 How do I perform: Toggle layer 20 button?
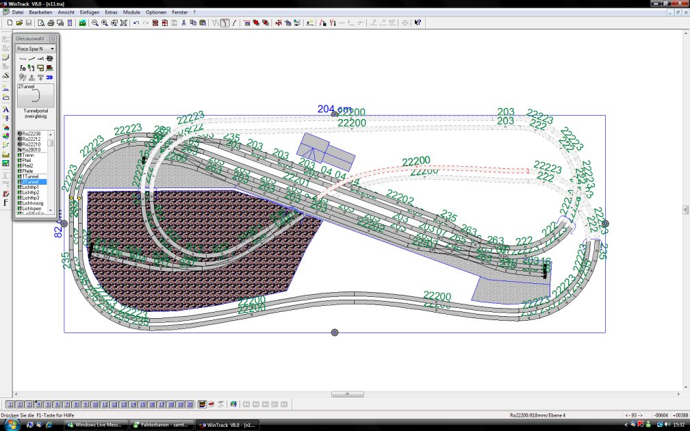point(190,404)
